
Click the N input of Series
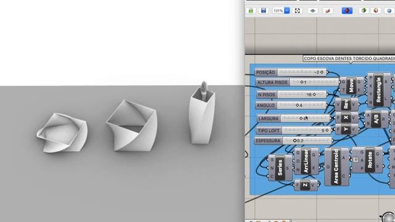pyautogui.click(x=272, y=168)
